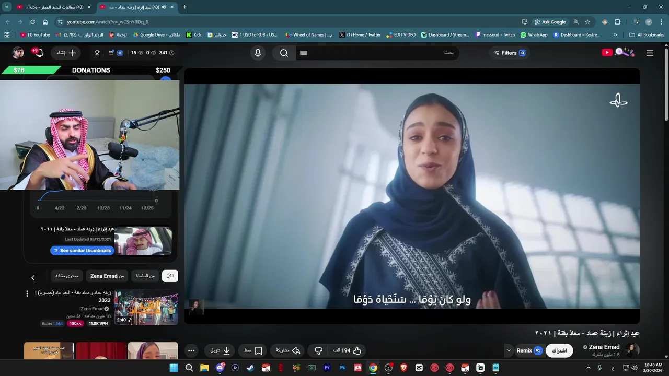
Task: Click the مشاركة share button
Action: point(288,350)
